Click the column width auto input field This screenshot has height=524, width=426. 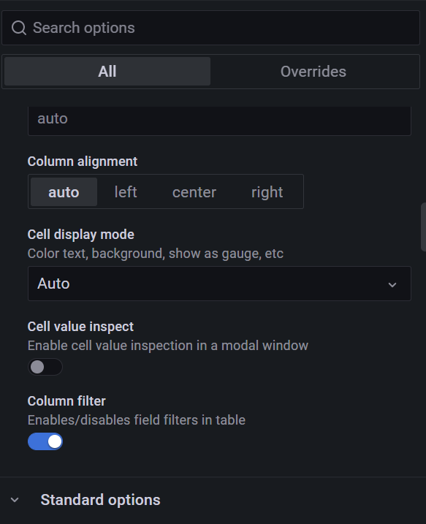pos(219,121)
